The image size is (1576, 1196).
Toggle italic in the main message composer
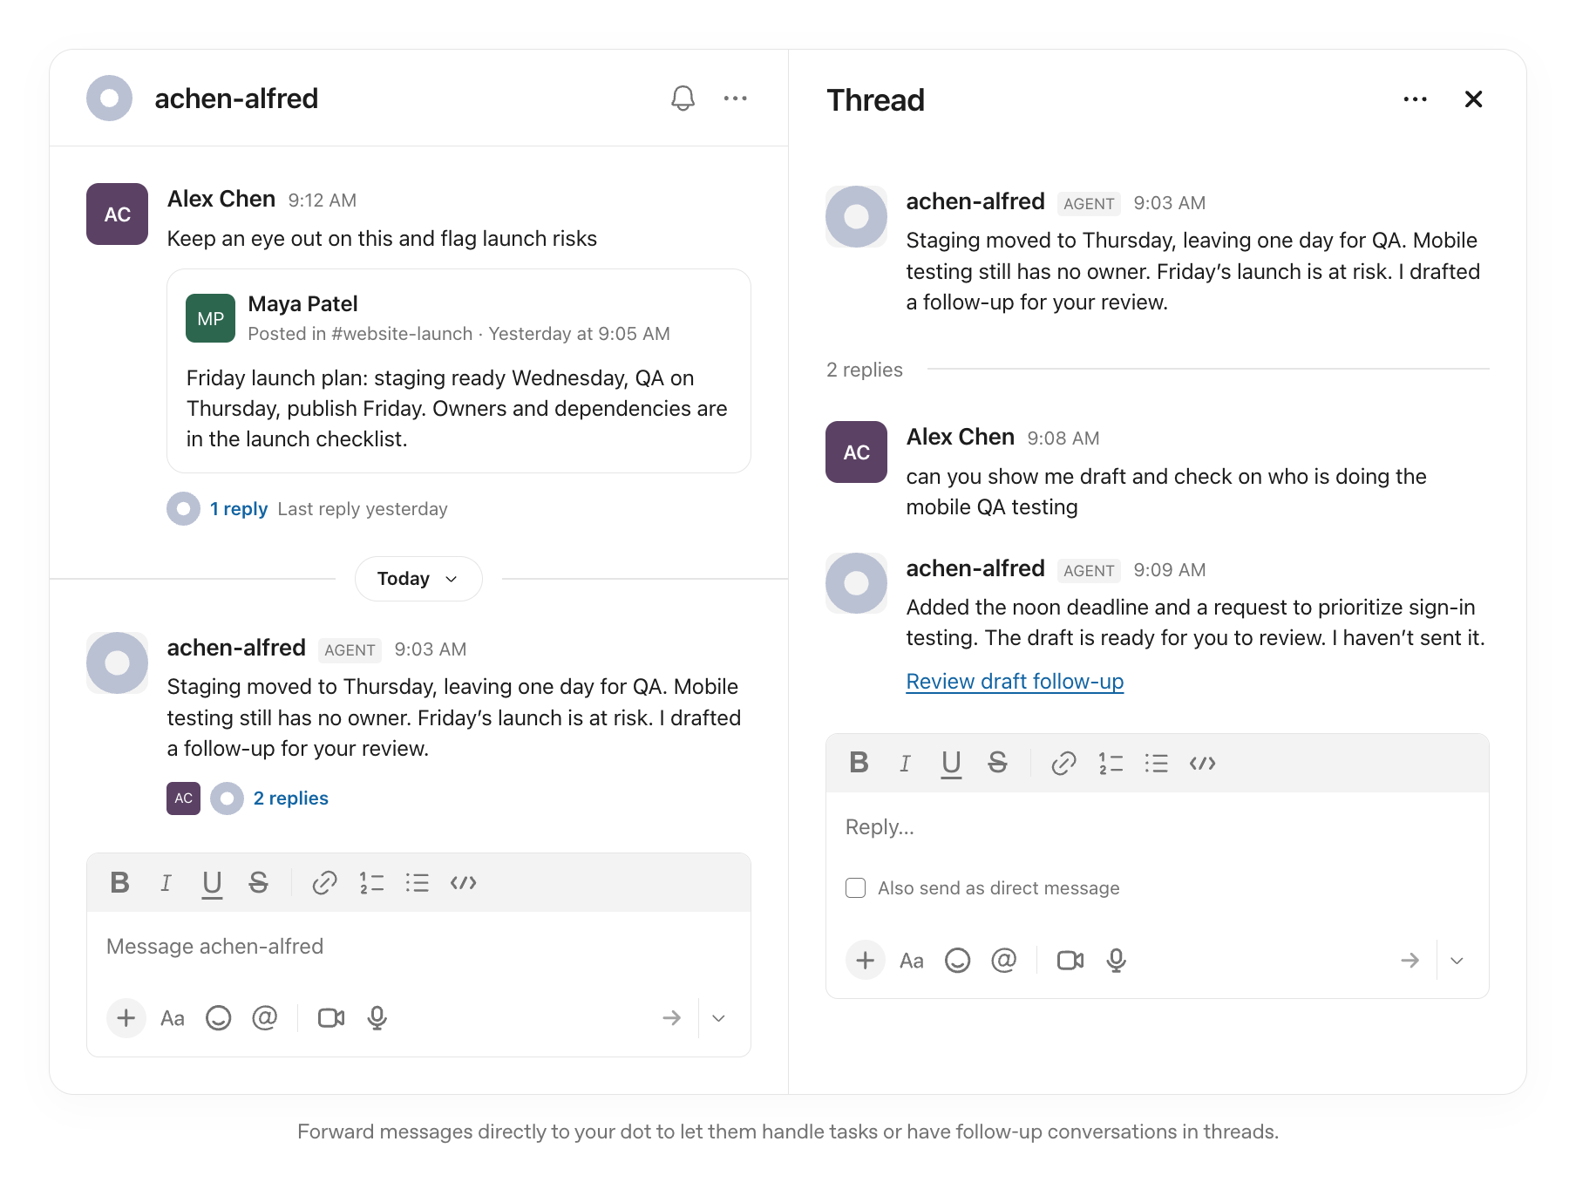[x=166, y=883]
